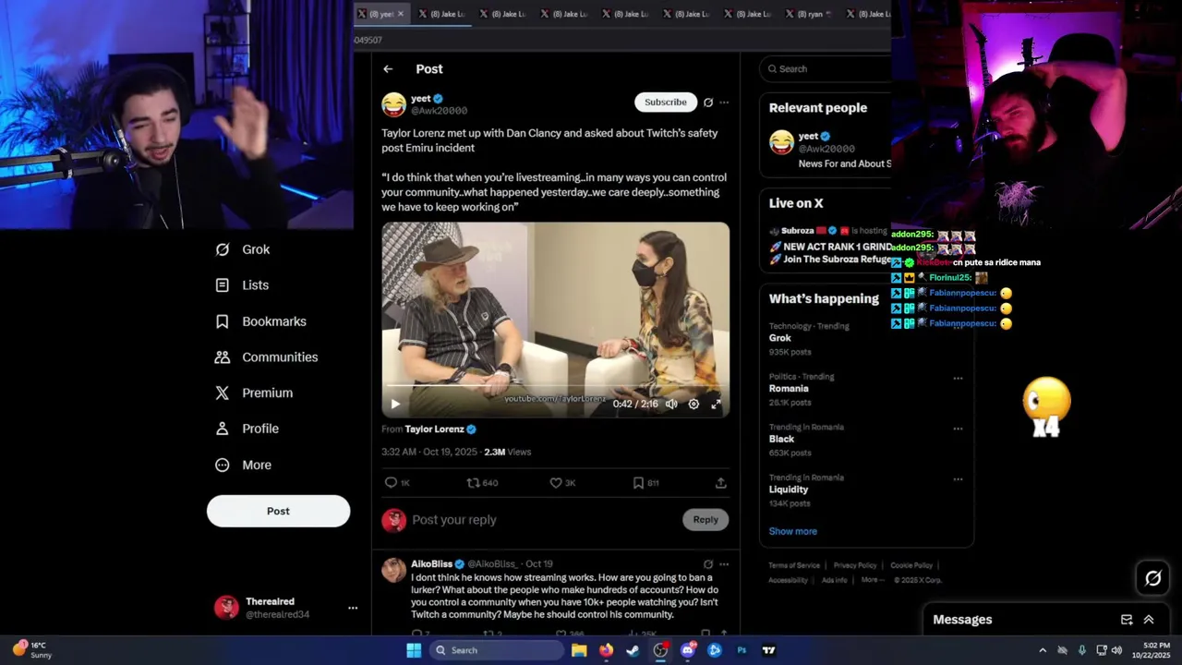Open Lists in the sidebar

[242, 285]
